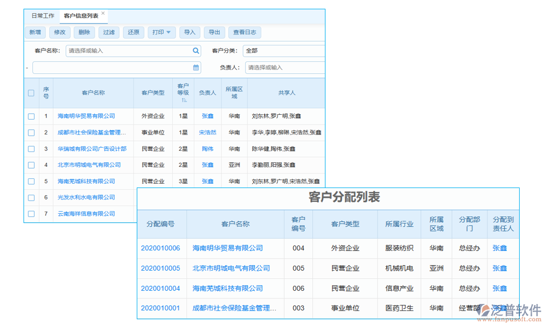Click the 过滤 filter button
This screenshot has width=547, height=328.
(109, 32)
